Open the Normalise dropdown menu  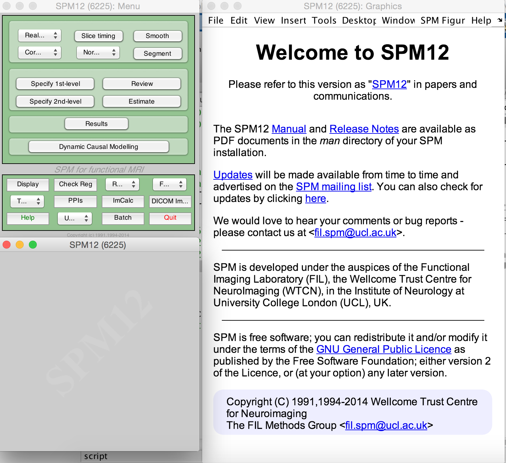point(98,52)
